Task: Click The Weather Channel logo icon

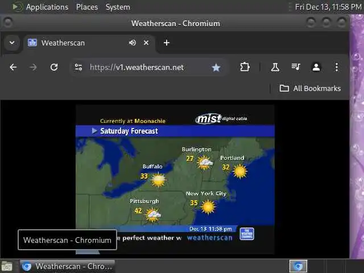Action: [247, 234]
